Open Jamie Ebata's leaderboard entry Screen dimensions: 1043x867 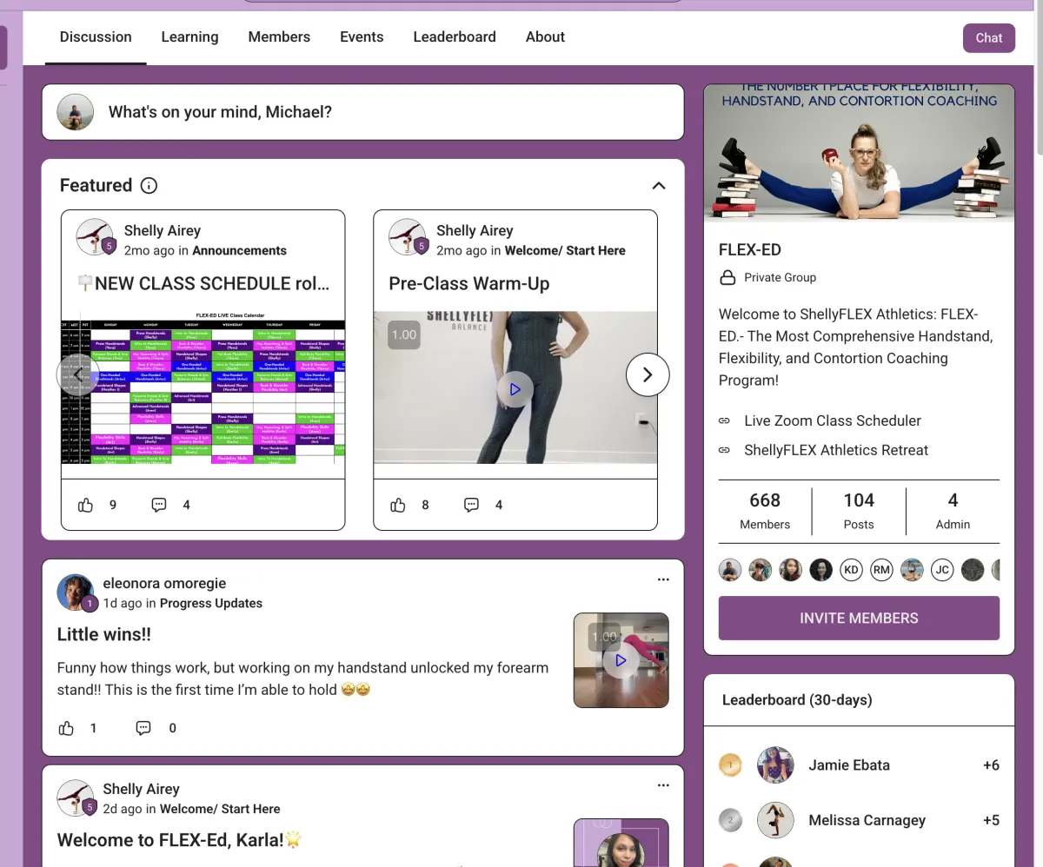859,765
